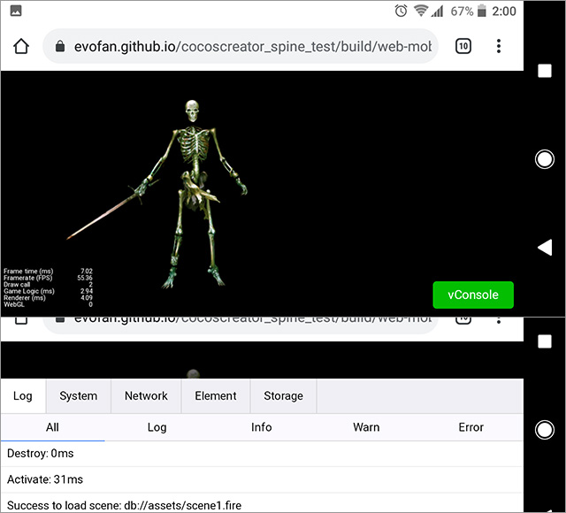
Task: Tap the Game Logic (ms) stat line
Action: point(48,291)
